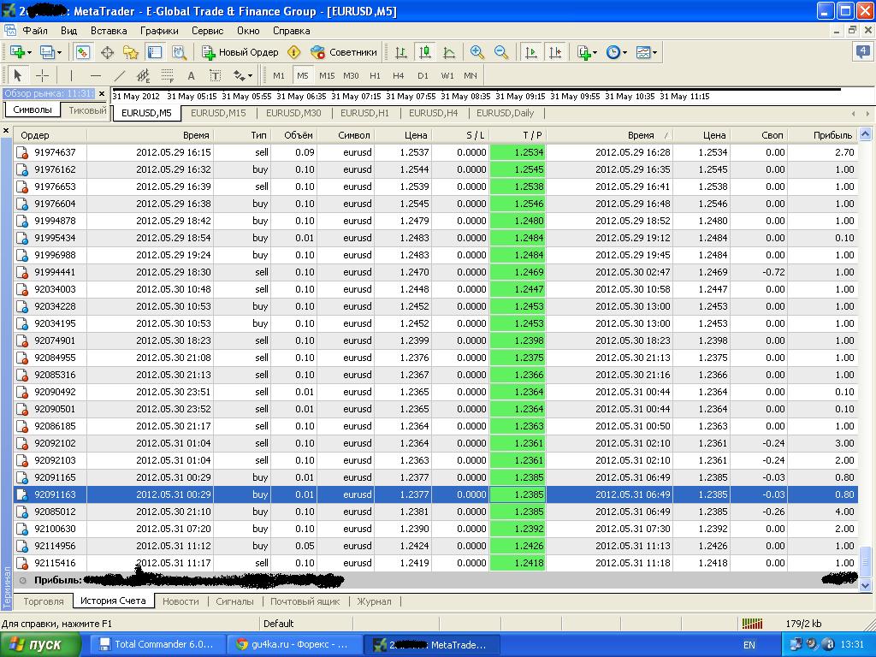The height and width of the screenshot is (657, 876).
Task: Select the text A tool
Action: [191, 75]
